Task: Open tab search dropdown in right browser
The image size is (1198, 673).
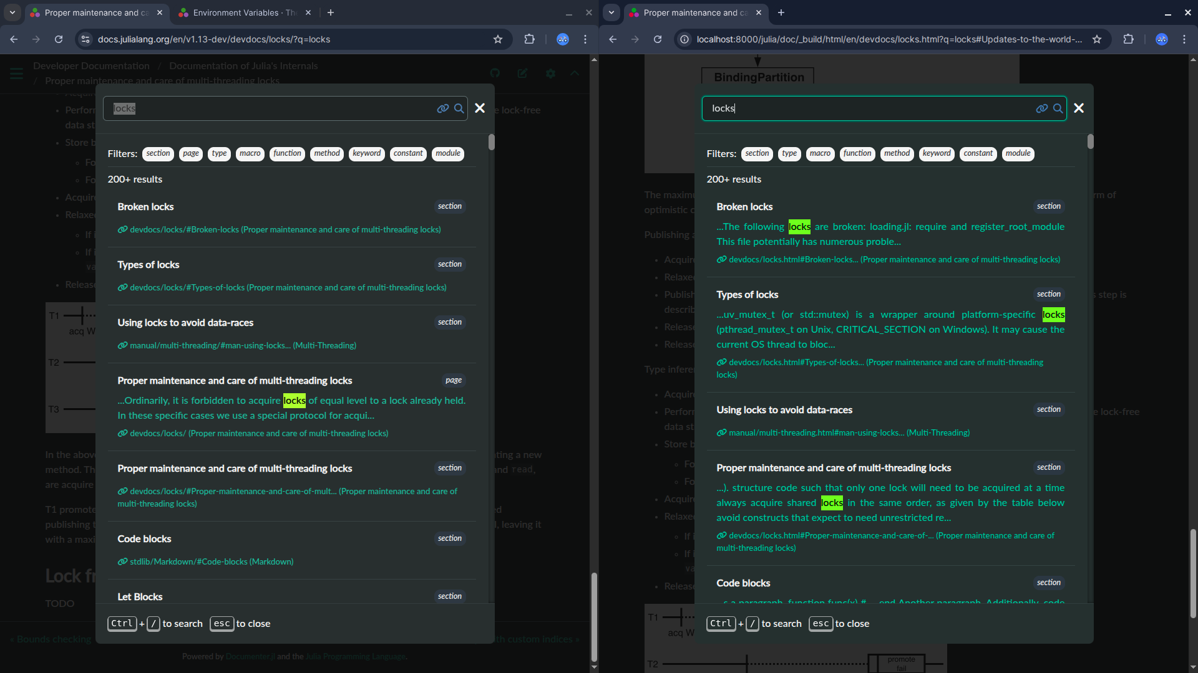Action: (611, 12)
